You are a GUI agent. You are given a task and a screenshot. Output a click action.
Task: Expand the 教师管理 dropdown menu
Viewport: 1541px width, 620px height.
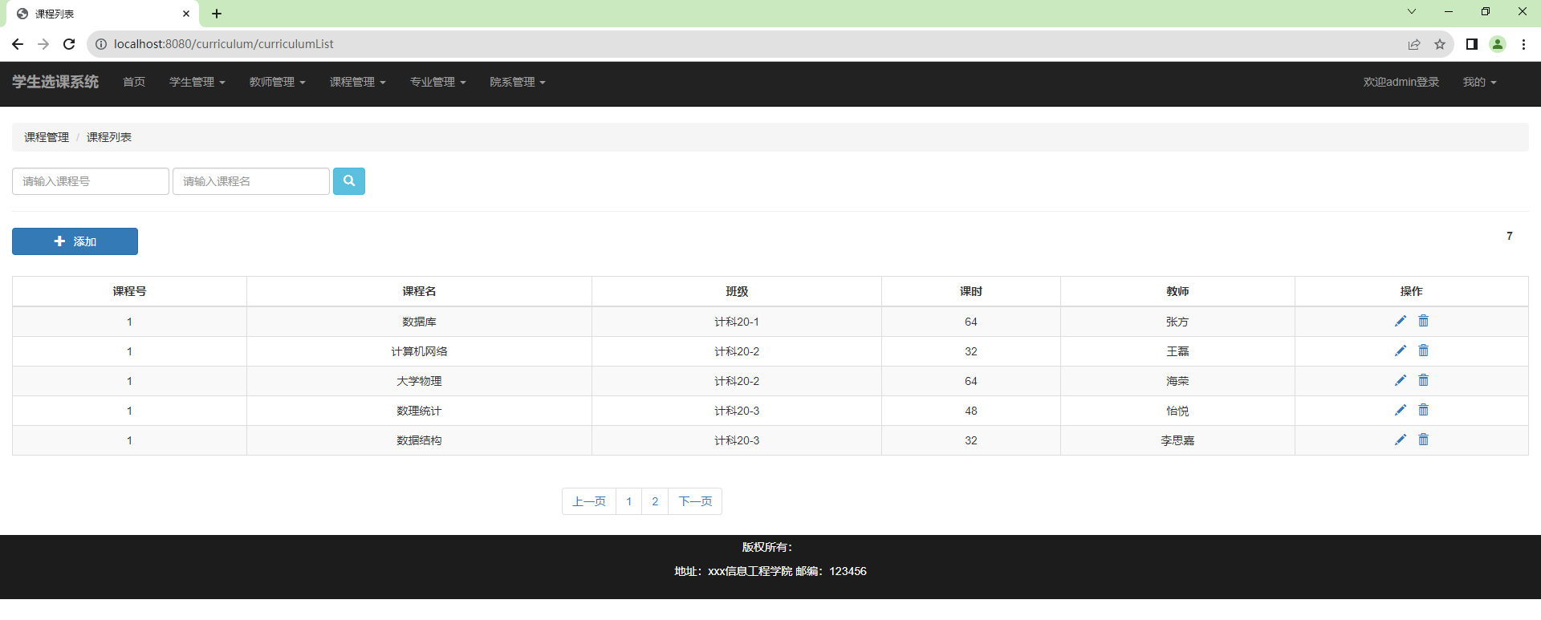coord(277,82)
